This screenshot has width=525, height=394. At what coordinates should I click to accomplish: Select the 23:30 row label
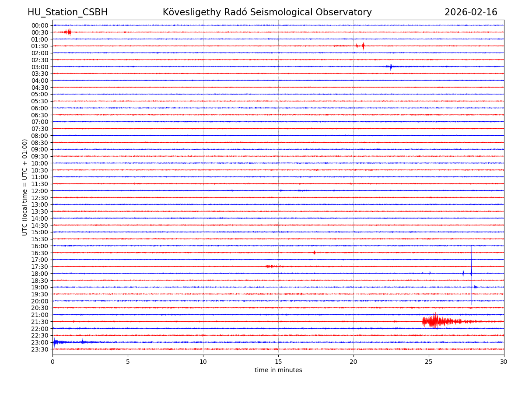40,349
